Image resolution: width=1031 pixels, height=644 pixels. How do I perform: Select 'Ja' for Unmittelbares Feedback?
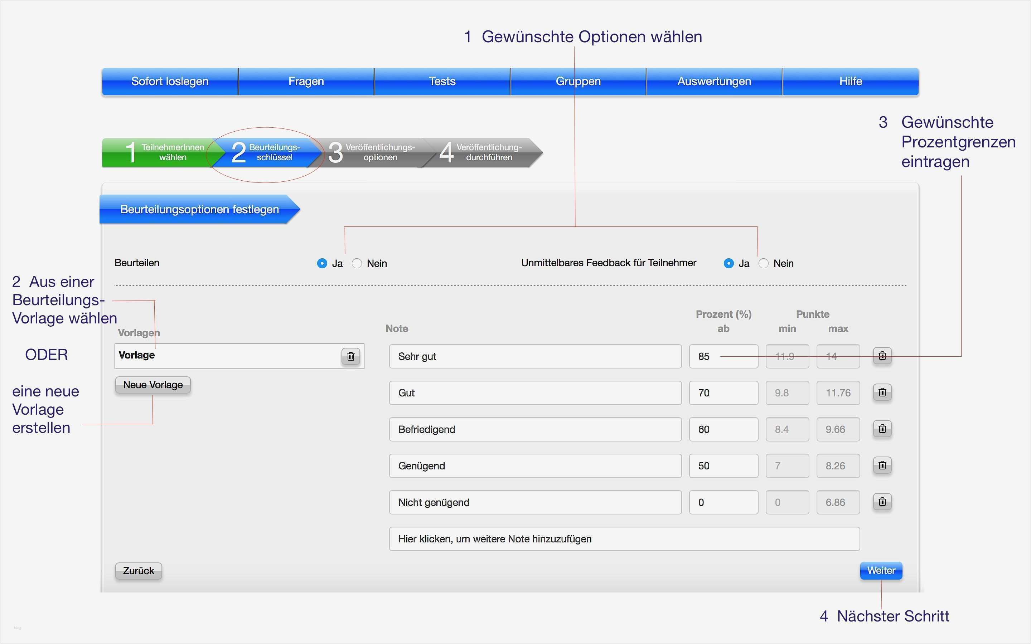click(729, 264)
